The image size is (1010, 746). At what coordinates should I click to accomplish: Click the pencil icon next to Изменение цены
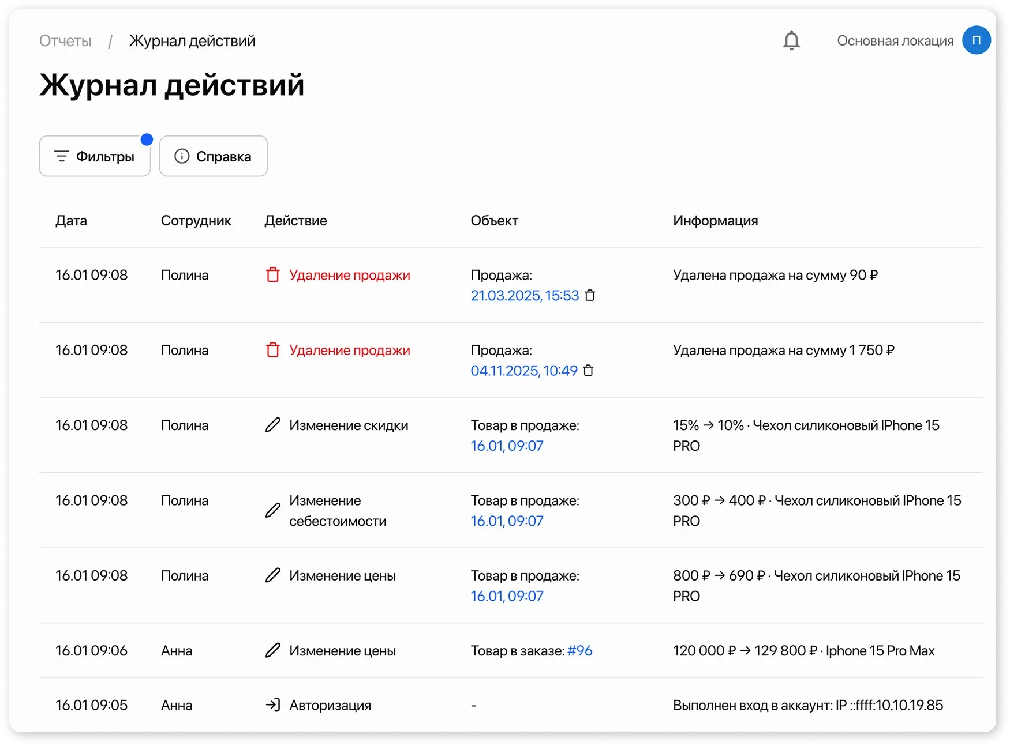(272, 575)
